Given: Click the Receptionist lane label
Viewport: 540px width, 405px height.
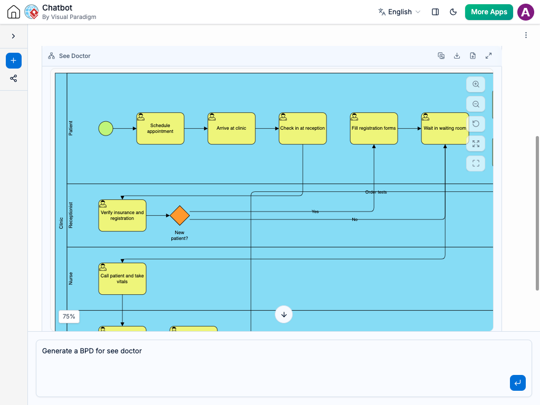Looking at the screenshot, I should (x=71, y=215).
